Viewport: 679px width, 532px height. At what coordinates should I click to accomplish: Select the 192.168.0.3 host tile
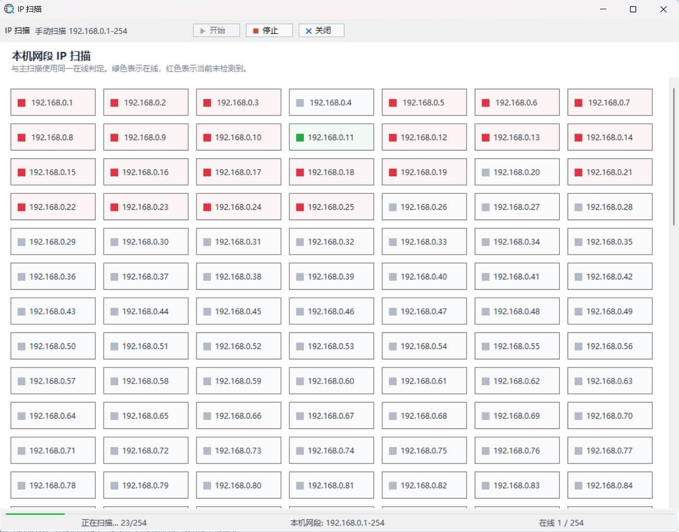(239, 102)
